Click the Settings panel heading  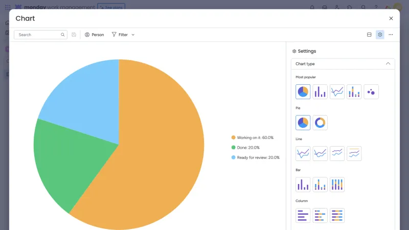pos(304,51)
